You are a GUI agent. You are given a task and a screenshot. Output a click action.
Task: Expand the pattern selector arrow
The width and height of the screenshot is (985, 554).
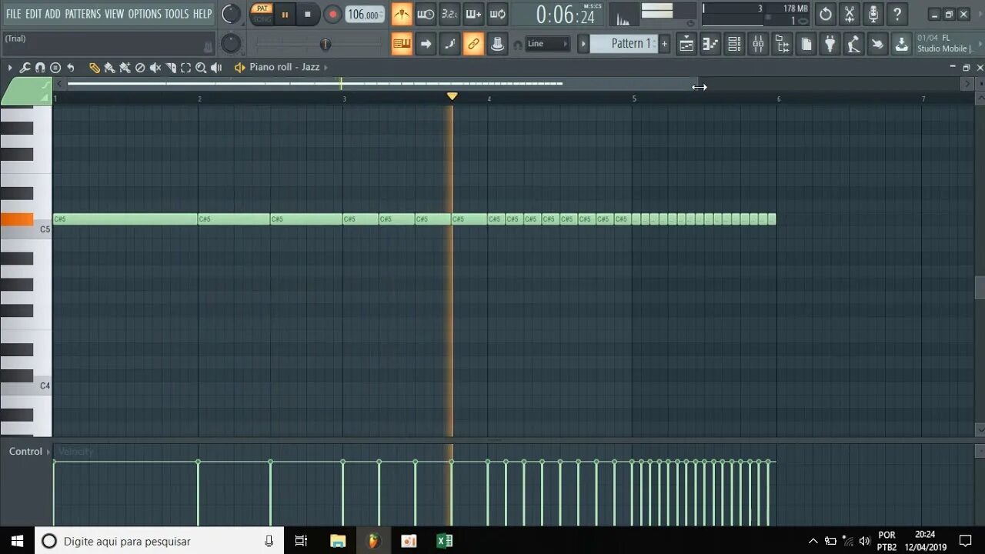[583, 44]
